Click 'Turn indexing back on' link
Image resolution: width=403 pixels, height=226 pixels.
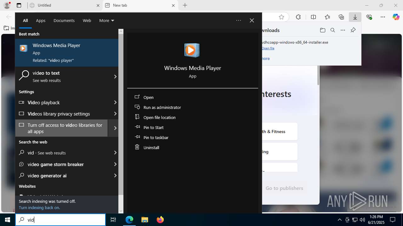[39, 207]
